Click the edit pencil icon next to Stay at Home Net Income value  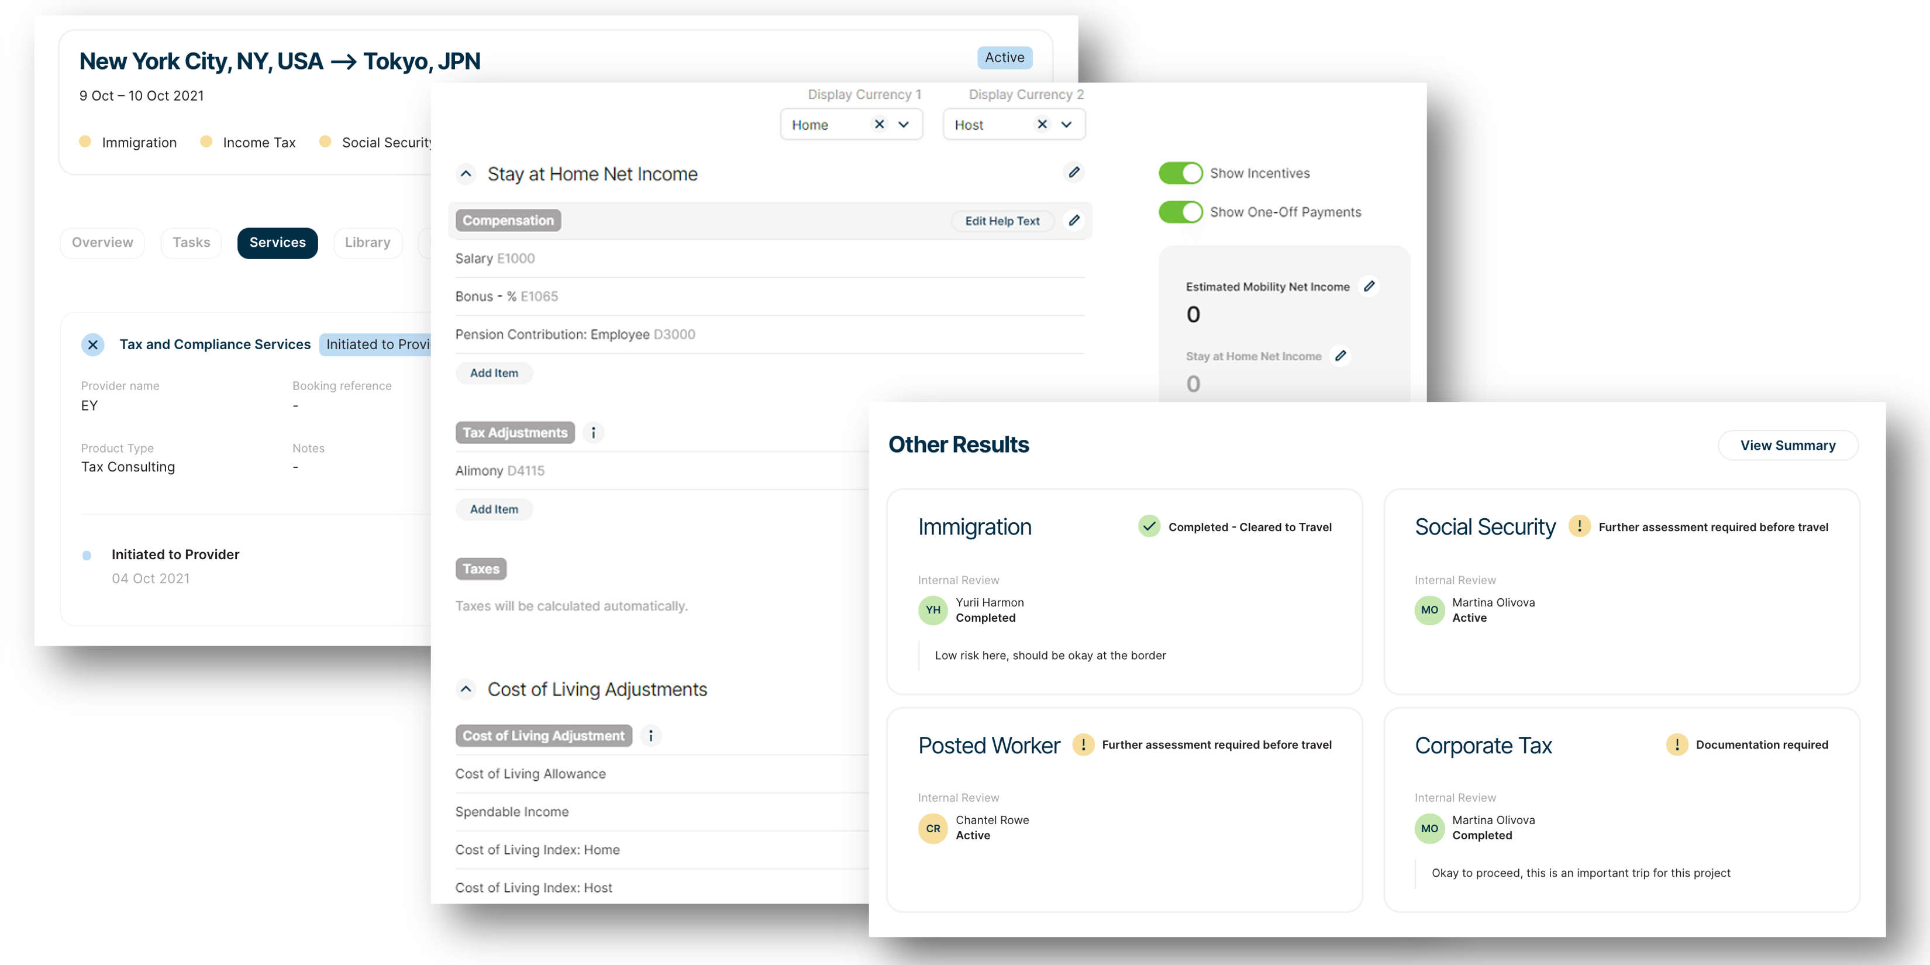coord(1343,356)
